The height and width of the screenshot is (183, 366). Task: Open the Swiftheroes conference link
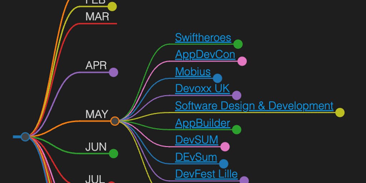[203, 38]
